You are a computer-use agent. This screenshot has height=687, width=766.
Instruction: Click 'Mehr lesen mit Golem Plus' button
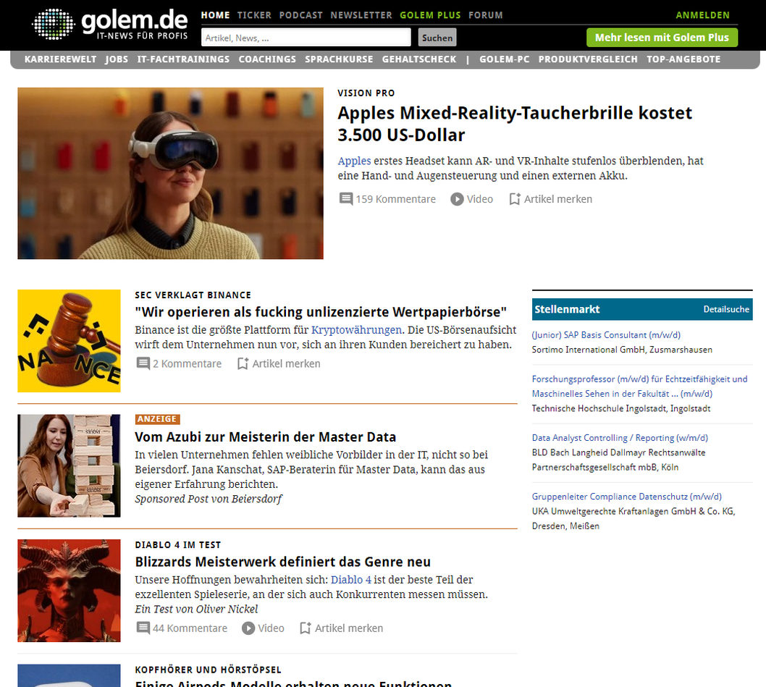coord(662,38)
